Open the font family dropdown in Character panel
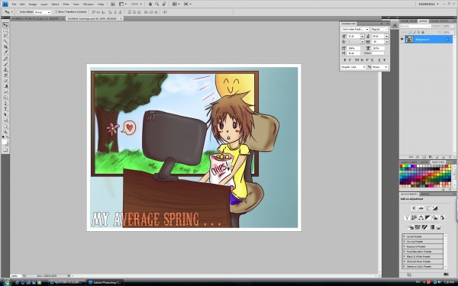The image size is (458, 286). pyautogui.click(x=355, y=30)
